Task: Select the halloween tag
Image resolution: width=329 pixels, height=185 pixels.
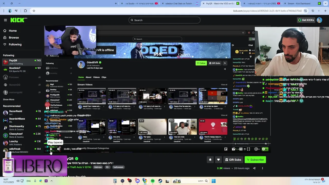Action: tap(118, 167)
